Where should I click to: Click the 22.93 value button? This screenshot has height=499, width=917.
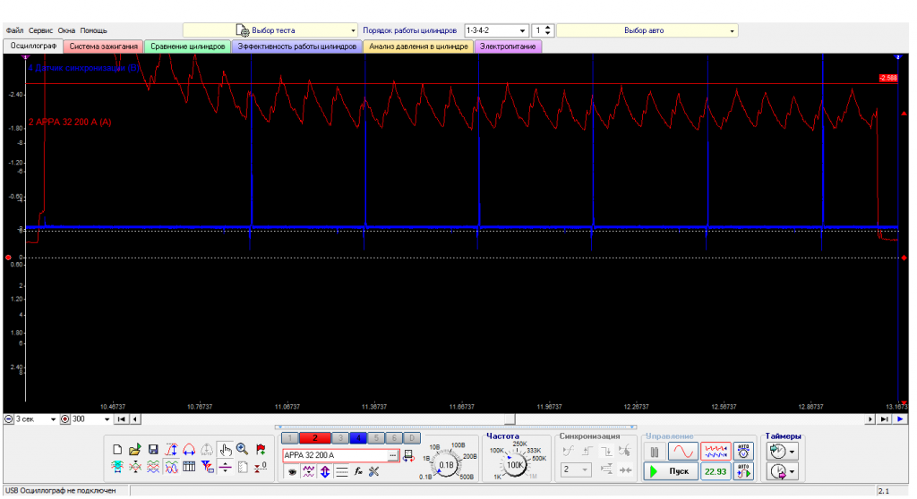716,471
